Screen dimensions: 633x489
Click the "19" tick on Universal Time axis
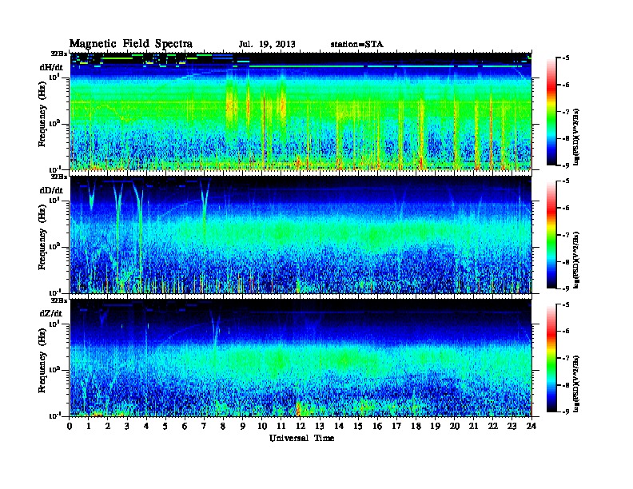point(435,426)
